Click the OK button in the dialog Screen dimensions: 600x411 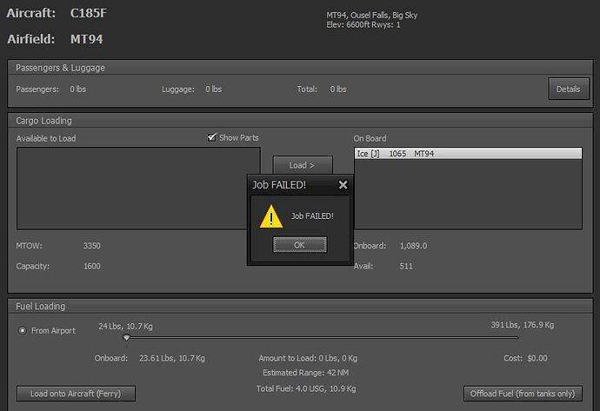pyautogui.click(x=299, y=245)
